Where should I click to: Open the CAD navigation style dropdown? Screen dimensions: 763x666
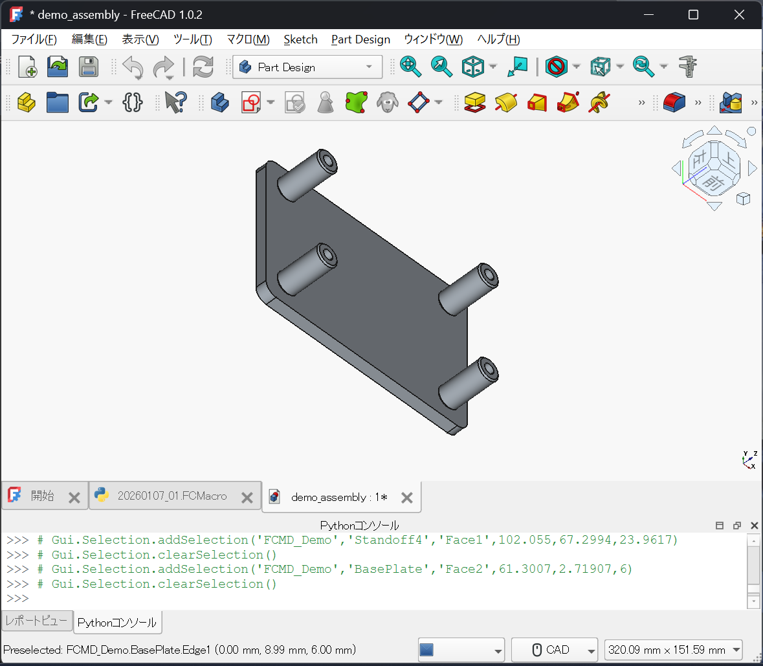[x=555, y=650]
